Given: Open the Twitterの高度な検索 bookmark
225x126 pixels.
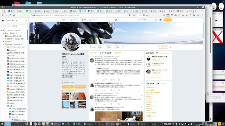Looking at the screenshot, I should click(x=18, y=109).
